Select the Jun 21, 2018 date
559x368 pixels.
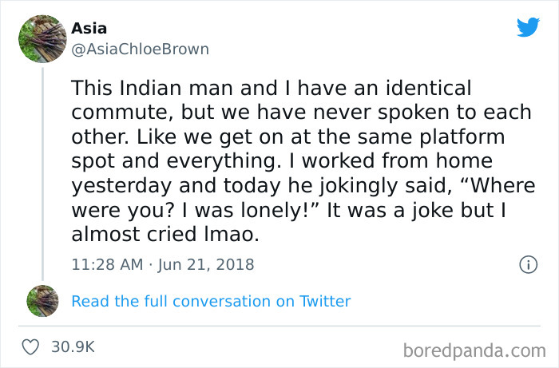[x=208, y=264]
